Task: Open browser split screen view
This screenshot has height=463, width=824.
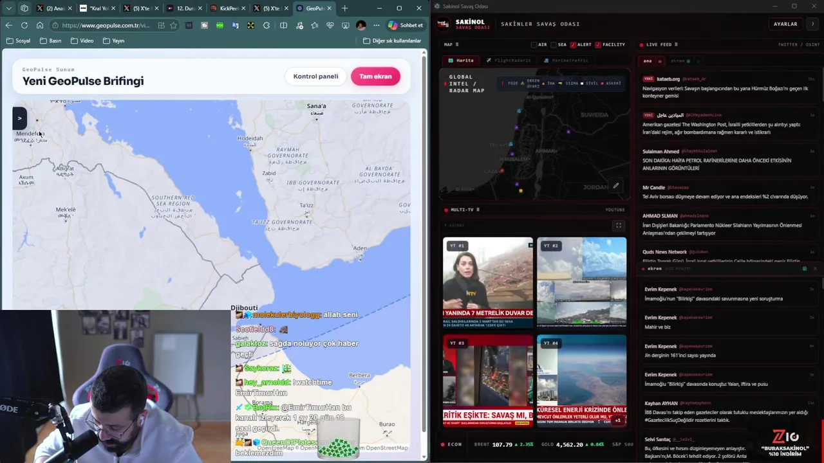Action: pyautogui.click(x=283, y=25)
